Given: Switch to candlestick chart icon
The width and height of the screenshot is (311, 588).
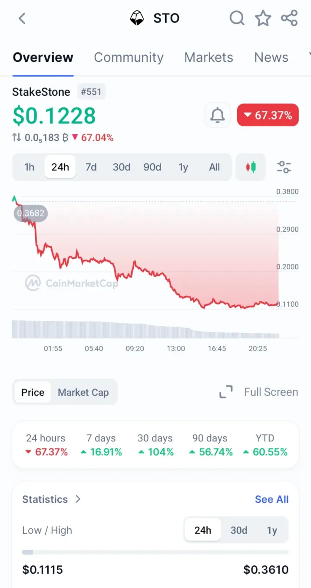Looking at the screenshot, I should (x=251, y=167).
